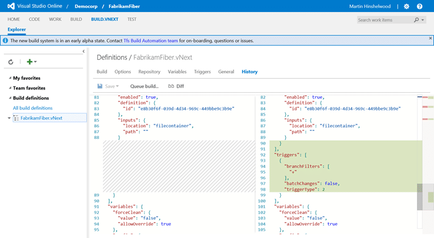Open All build definitions link
434x238 pixels.
(x=32, y=108)
